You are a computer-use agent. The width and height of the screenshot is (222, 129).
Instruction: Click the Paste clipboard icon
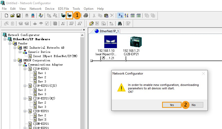(106, 15)
